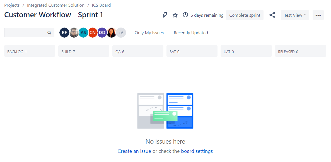Show the +6 additional assignees

point(121,33)
